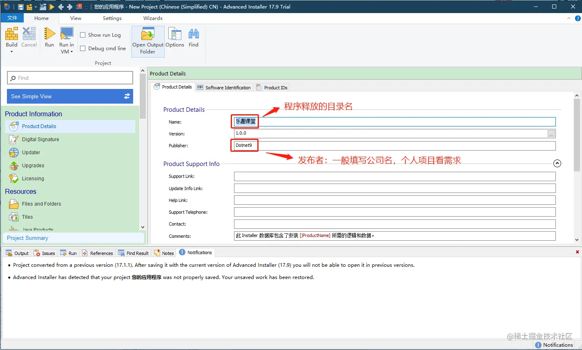The width and height of the screenshot is (582, 350).
Task: Open the Options dialog from the ribbon
Action: (x=175, y=38)
